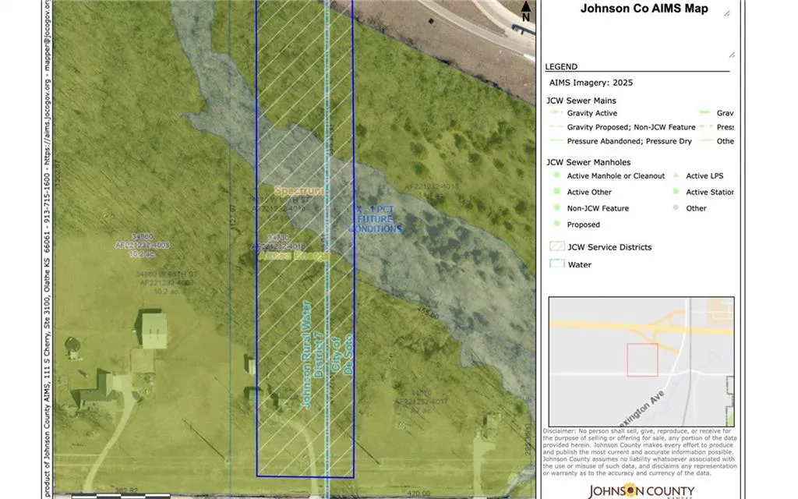
Task: Click the Gravity Proposed line symbol
Action: (556, 127)
